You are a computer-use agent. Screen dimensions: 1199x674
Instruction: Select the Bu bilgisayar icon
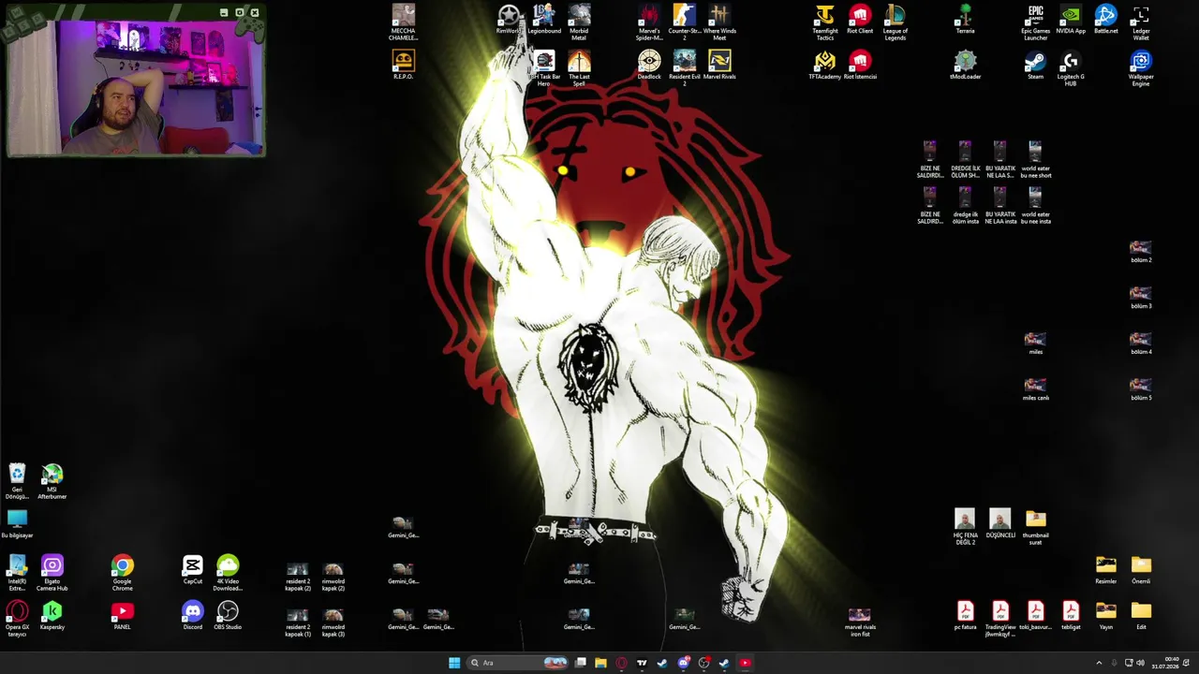(17, 524)
